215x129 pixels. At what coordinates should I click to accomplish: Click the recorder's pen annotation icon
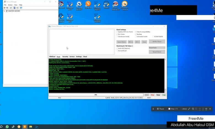click(189, 109)
